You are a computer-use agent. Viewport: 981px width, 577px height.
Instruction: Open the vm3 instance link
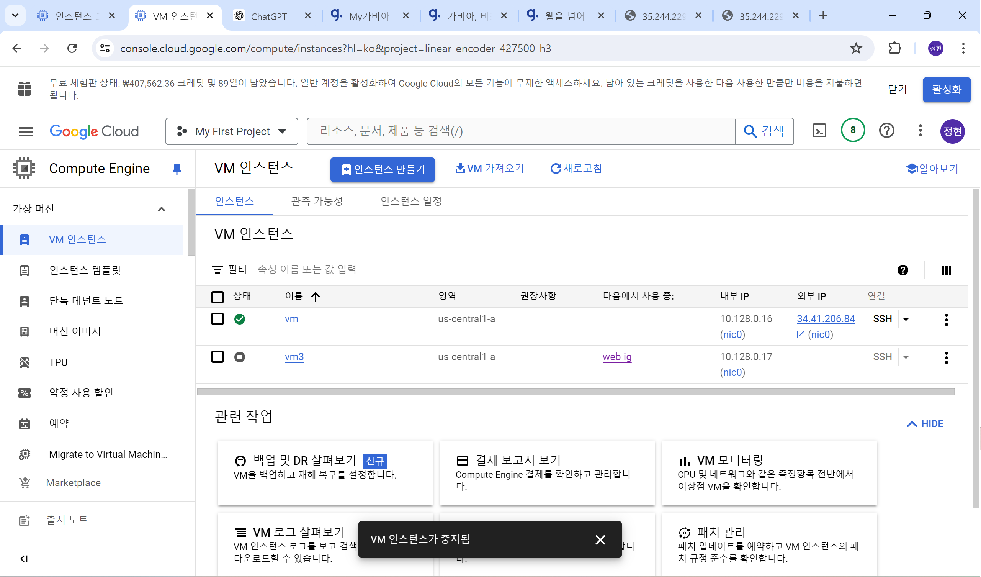[x=294, y=357]
